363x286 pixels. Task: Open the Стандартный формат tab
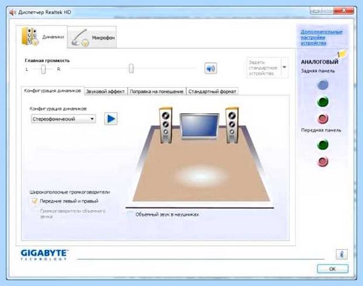click(x=212, y=92)
